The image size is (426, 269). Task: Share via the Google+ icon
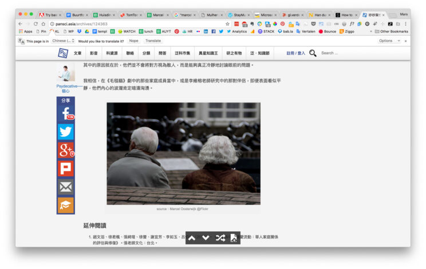coord(65,150)
